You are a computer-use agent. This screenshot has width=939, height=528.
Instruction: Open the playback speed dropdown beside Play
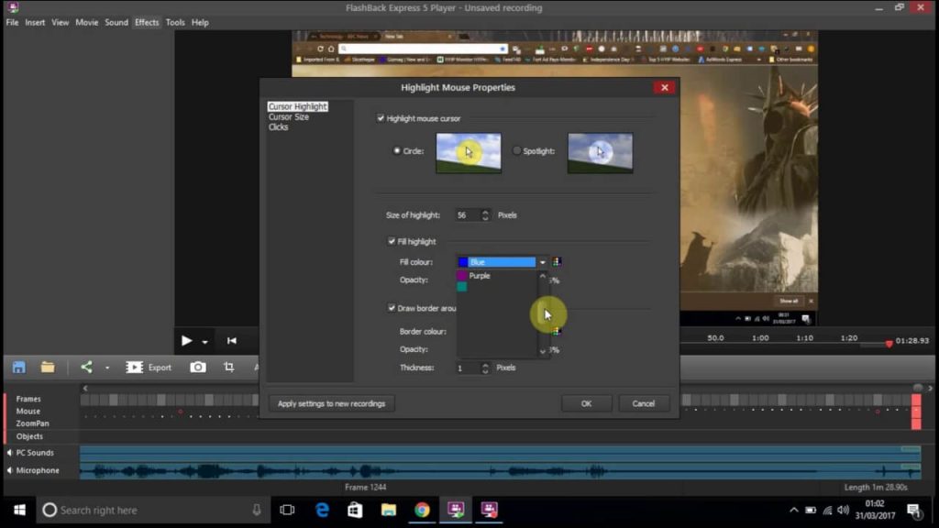204,340
